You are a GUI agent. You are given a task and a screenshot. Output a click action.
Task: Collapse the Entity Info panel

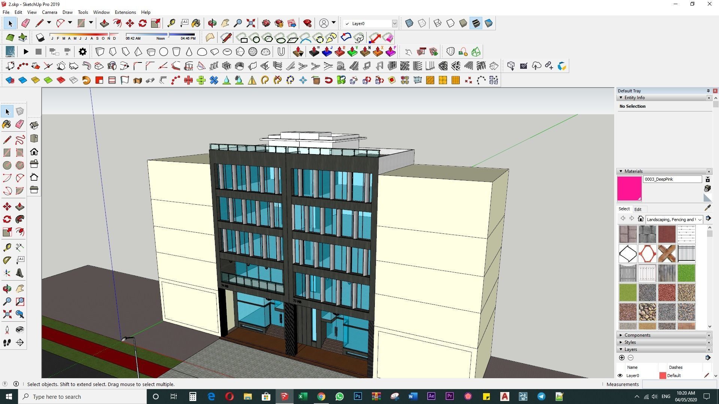621,98
